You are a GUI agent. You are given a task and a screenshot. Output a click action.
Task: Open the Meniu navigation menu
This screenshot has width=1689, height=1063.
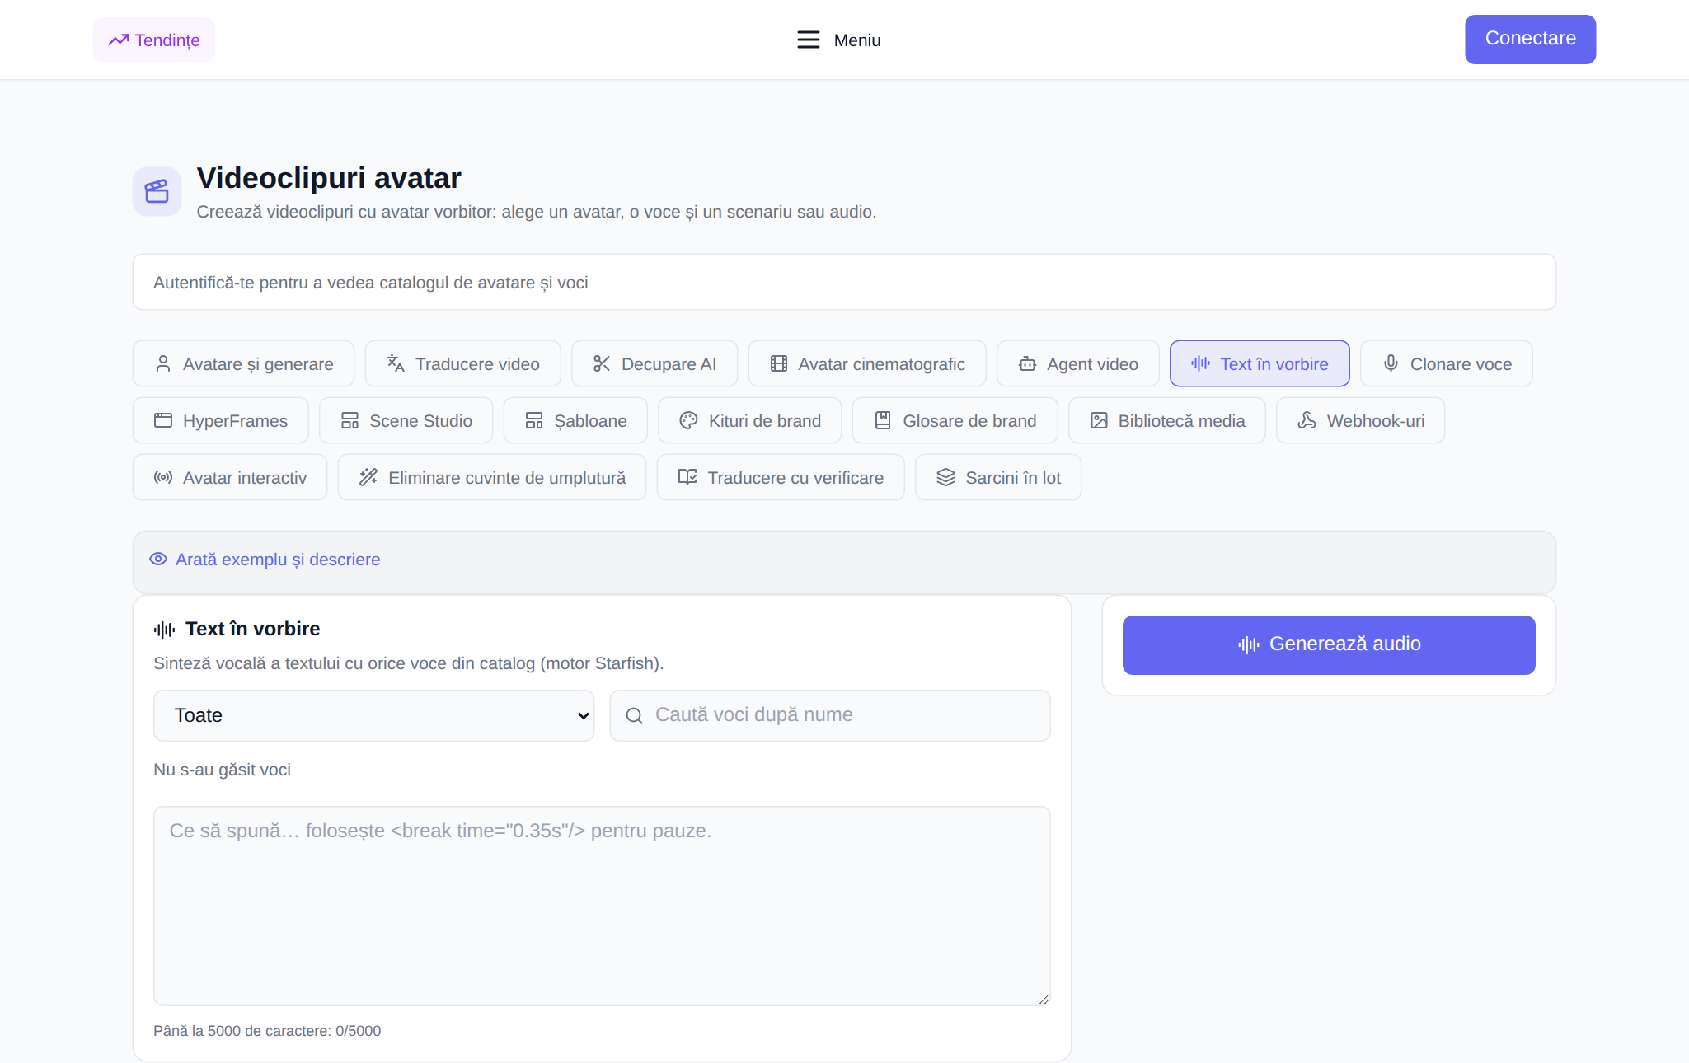838,40
